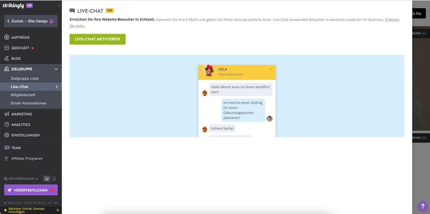
Task: Open Geschäft via the storefront icon
Action: (6, 48)
